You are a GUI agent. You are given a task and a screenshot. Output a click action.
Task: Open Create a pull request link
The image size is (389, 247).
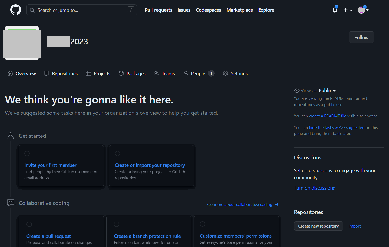pyautogui.click(x=49, y=236)
